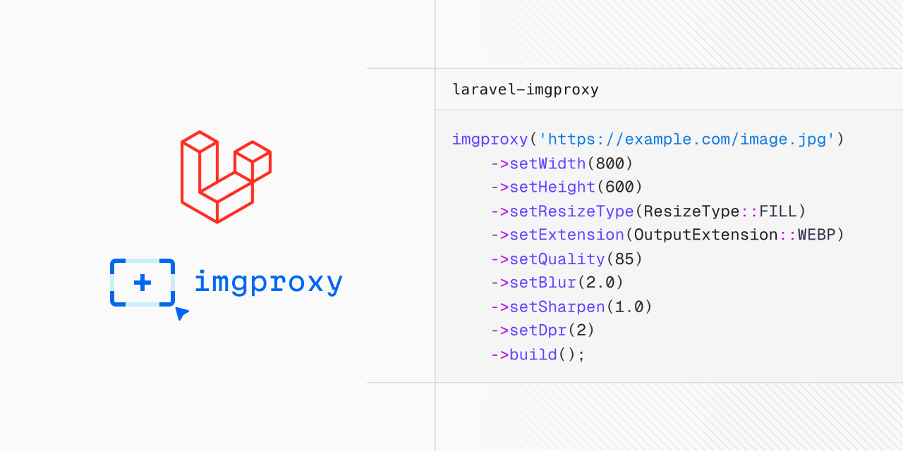Image resolution: width=903 pixels, height=451 pixels.
Task: Select the laravel-imgproxy title tab
Action: [x=525, y=89]
